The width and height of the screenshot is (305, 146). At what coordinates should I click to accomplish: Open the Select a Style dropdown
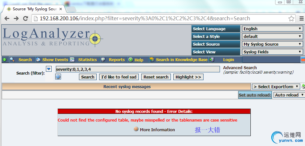[272, 36]
